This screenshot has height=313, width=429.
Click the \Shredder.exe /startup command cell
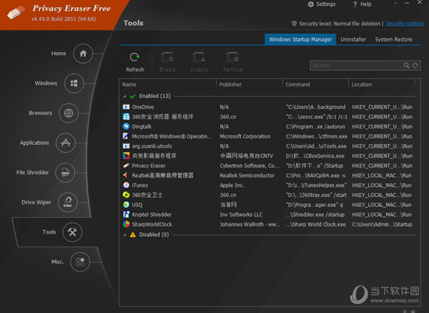315,214
